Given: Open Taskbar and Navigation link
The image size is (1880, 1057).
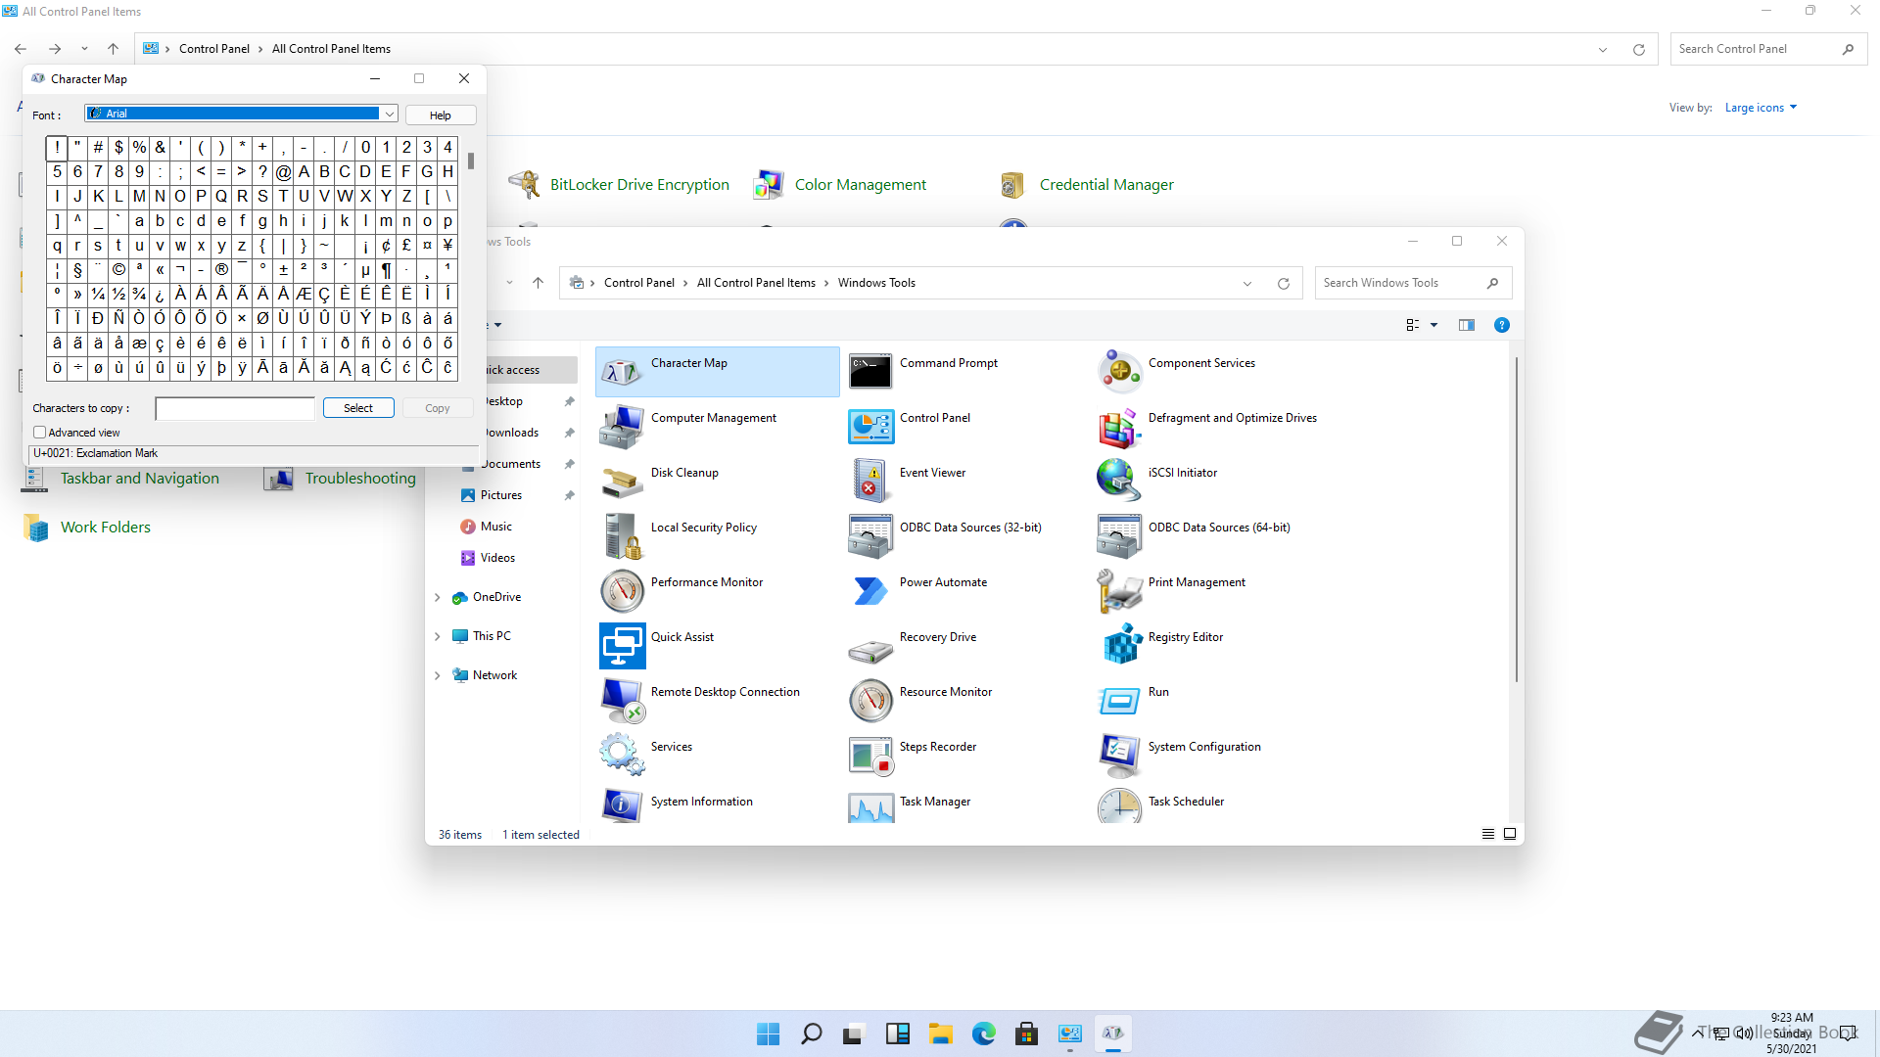Looking at the screenshot, I should pos(140,479).
